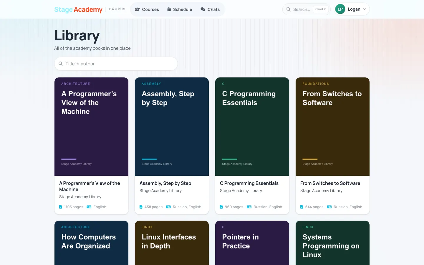Click the CAMPUS label in the header
Viewport: 424px width, 265px height.
117,9
